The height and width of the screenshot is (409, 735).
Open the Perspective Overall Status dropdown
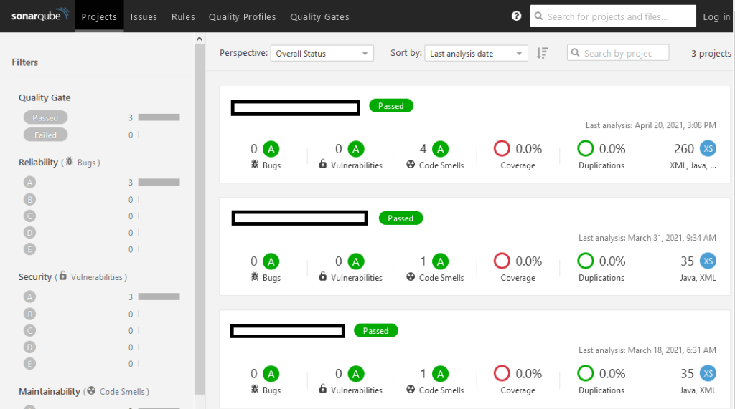coord(322,54)
